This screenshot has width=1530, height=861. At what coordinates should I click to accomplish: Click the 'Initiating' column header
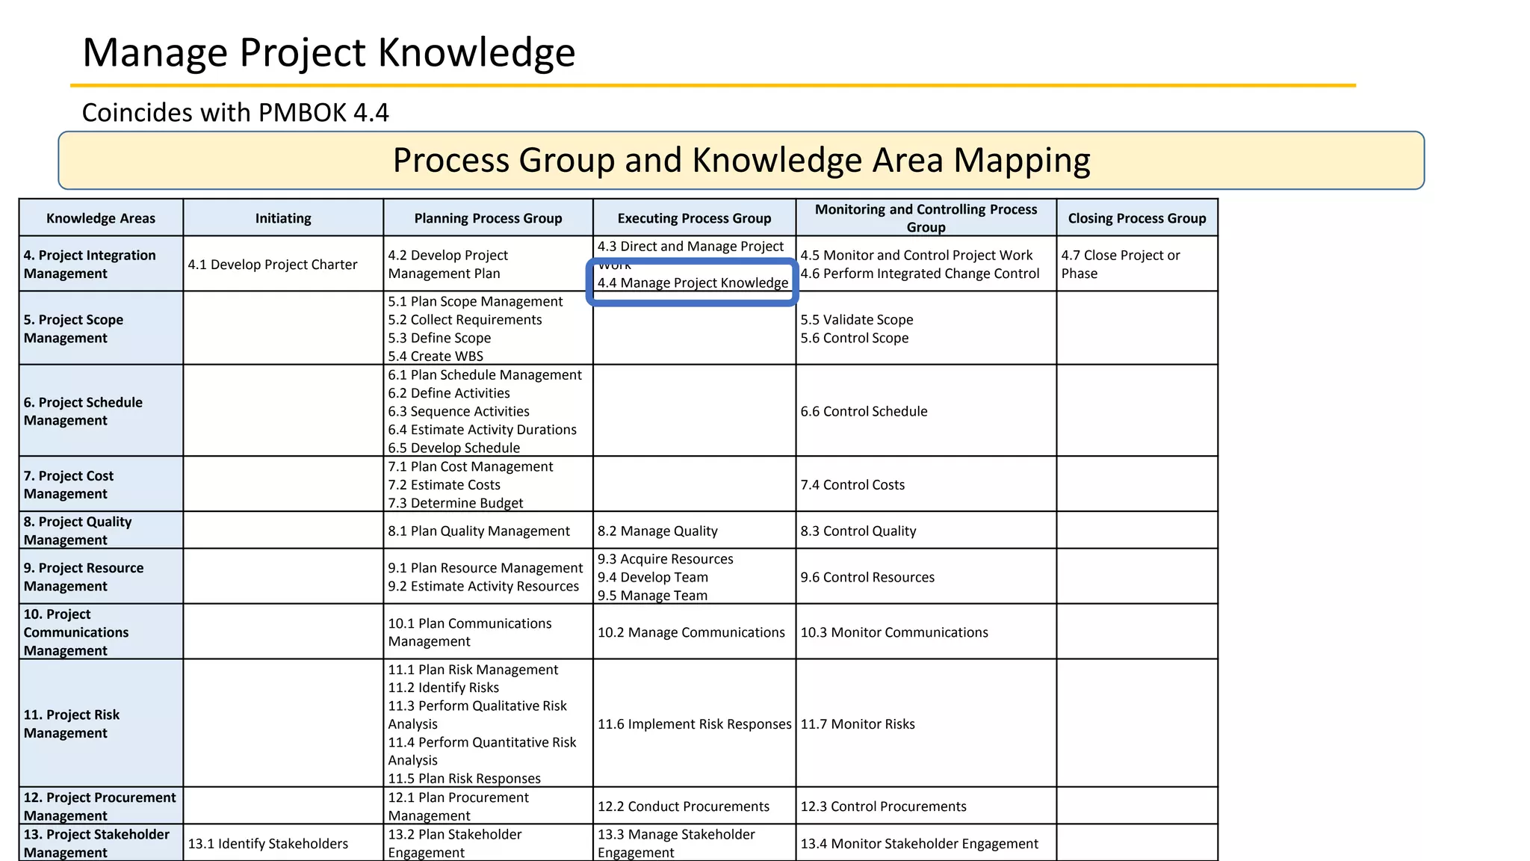coord(283,218)
